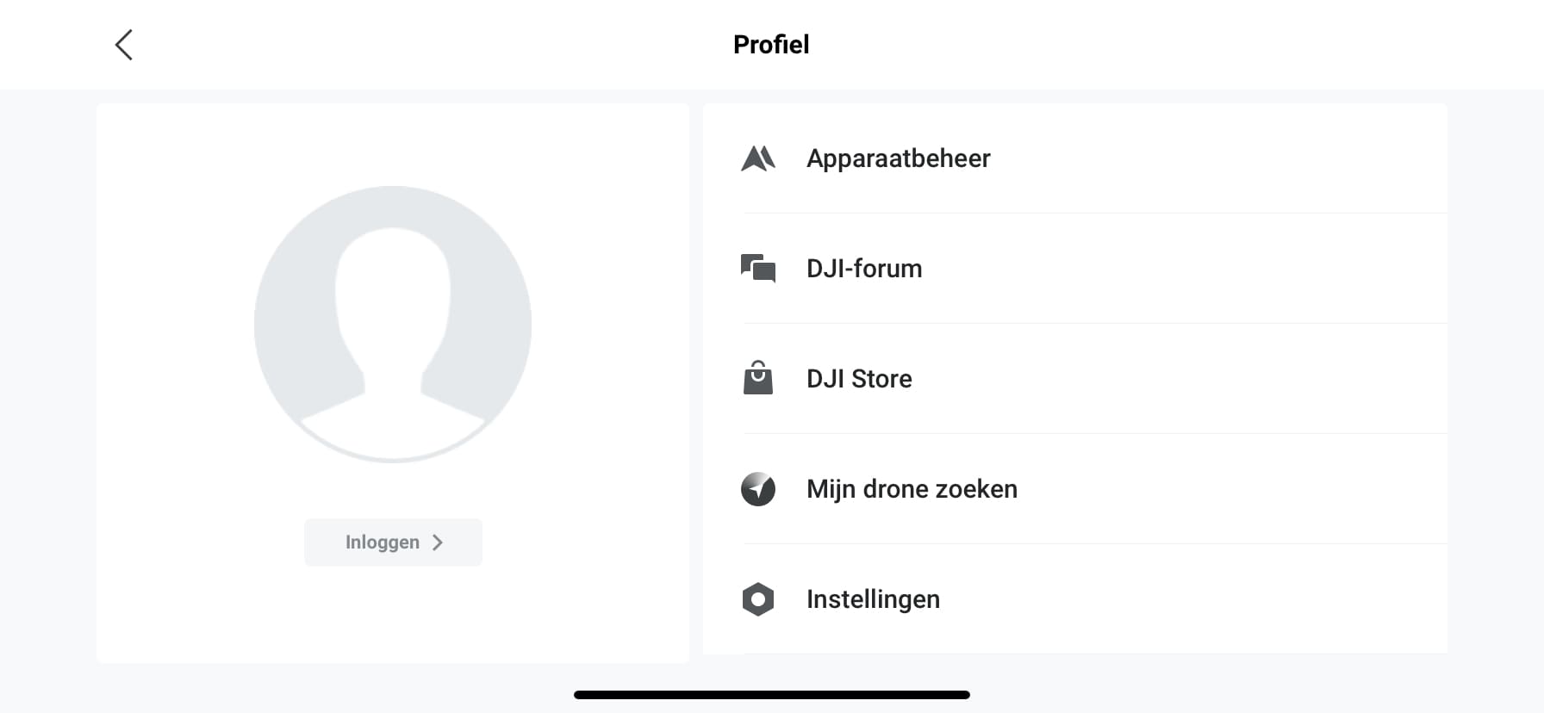This screenshot has width=1544, height=713.
Task: Click the Apparaatbeheer drone icon
Action: click(758, 158)
